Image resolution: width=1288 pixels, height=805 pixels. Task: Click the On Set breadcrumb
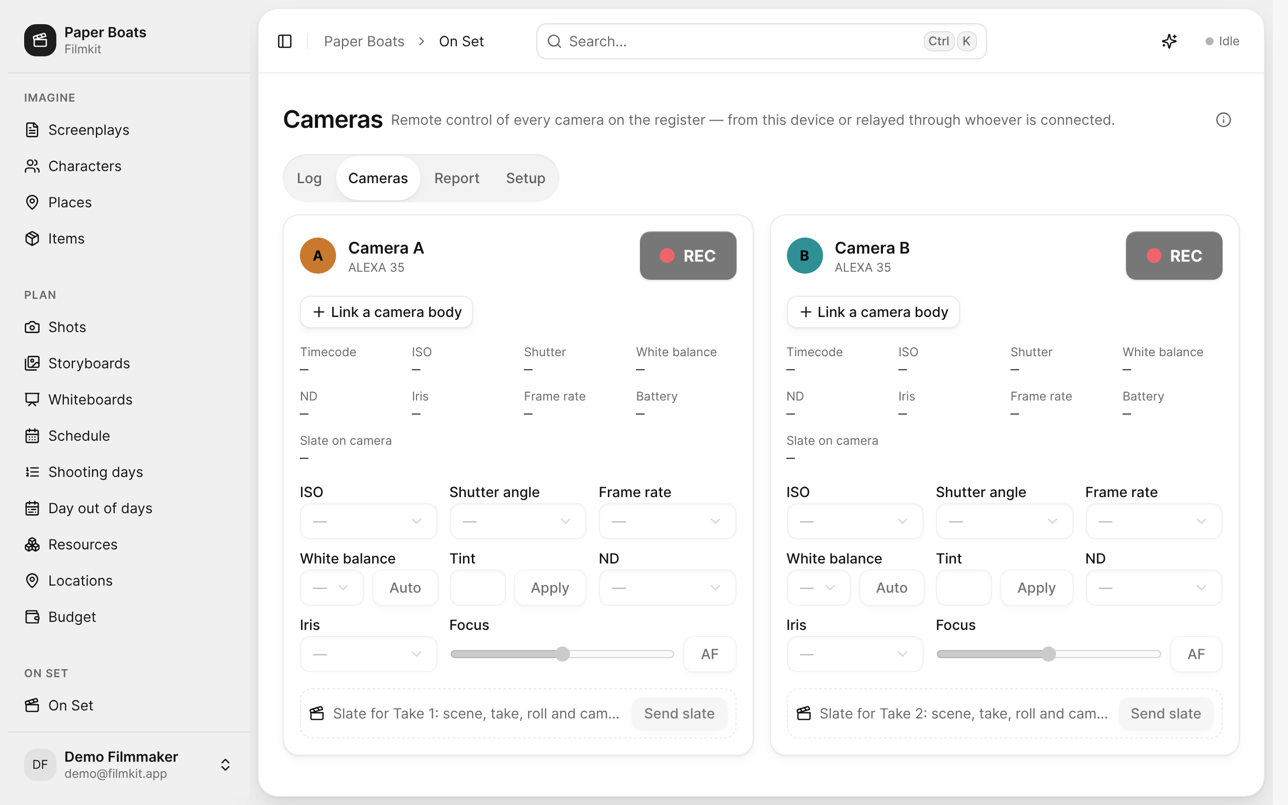pyautogui.click(x=461, y=41)
